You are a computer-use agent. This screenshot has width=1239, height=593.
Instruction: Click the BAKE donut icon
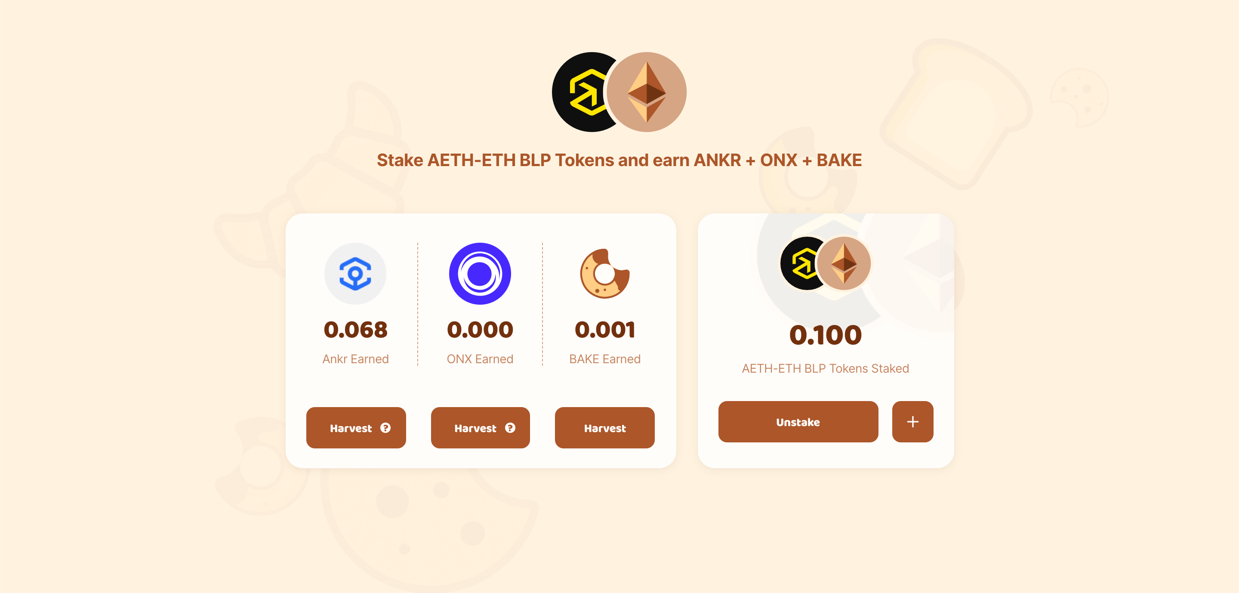pos(604,274)
